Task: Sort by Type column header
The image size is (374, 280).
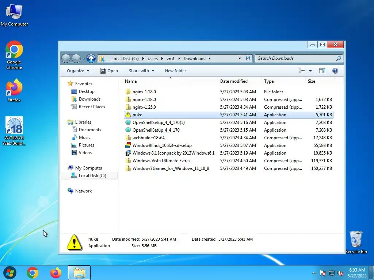Action: click(283, 81)
